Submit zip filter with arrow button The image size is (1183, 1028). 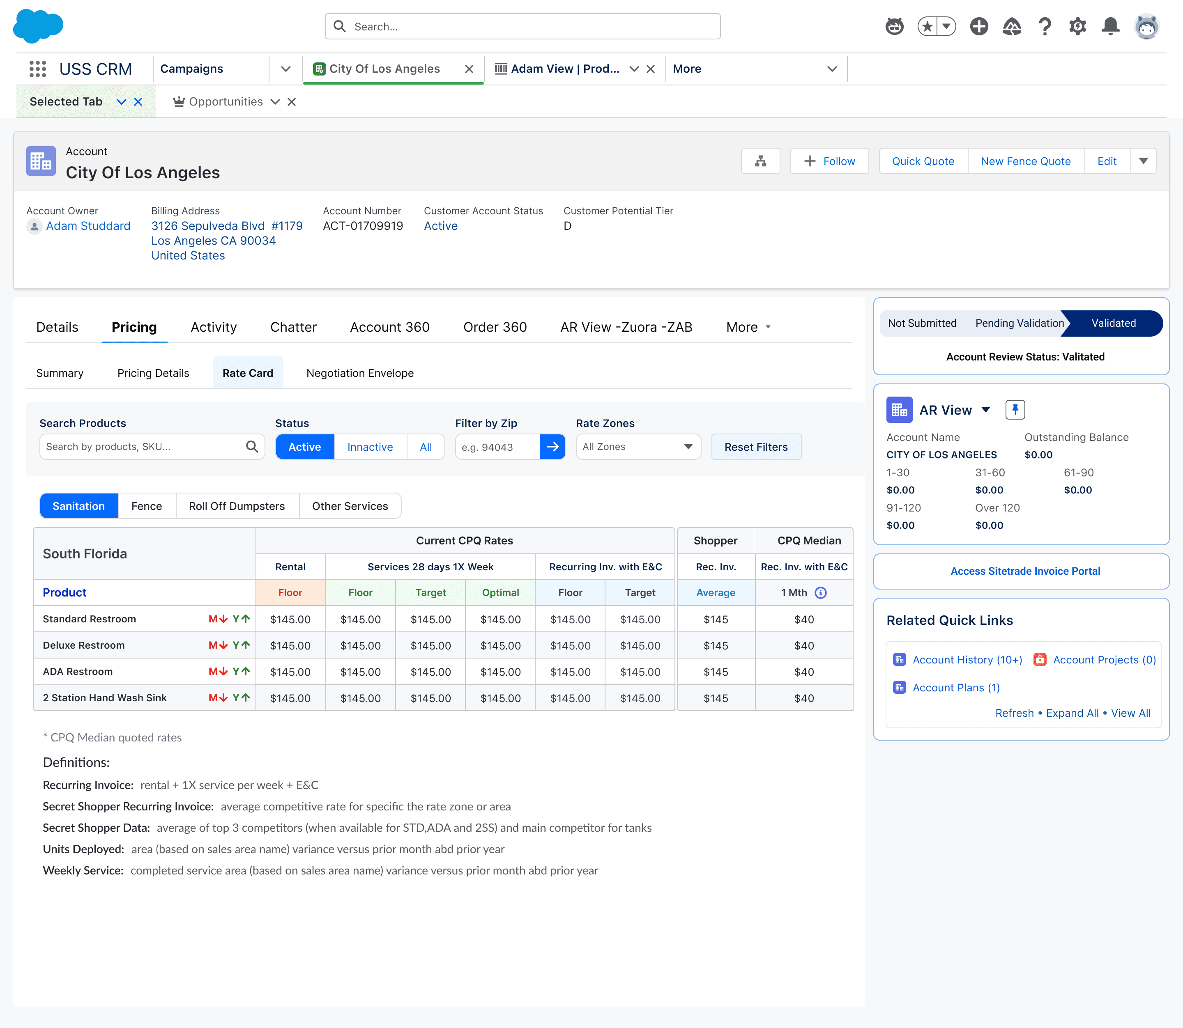[x=552, y=447]
